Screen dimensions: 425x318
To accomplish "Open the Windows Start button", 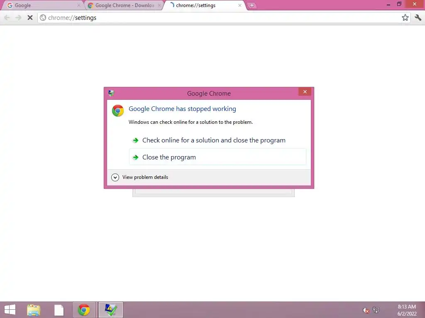I will point(10,310).
